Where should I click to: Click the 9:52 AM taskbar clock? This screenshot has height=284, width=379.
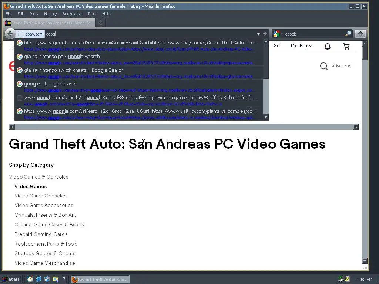(365, 280)
